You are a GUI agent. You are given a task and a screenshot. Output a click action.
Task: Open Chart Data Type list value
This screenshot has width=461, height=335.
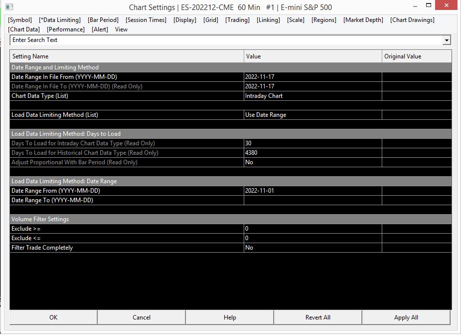coord(313,96)
